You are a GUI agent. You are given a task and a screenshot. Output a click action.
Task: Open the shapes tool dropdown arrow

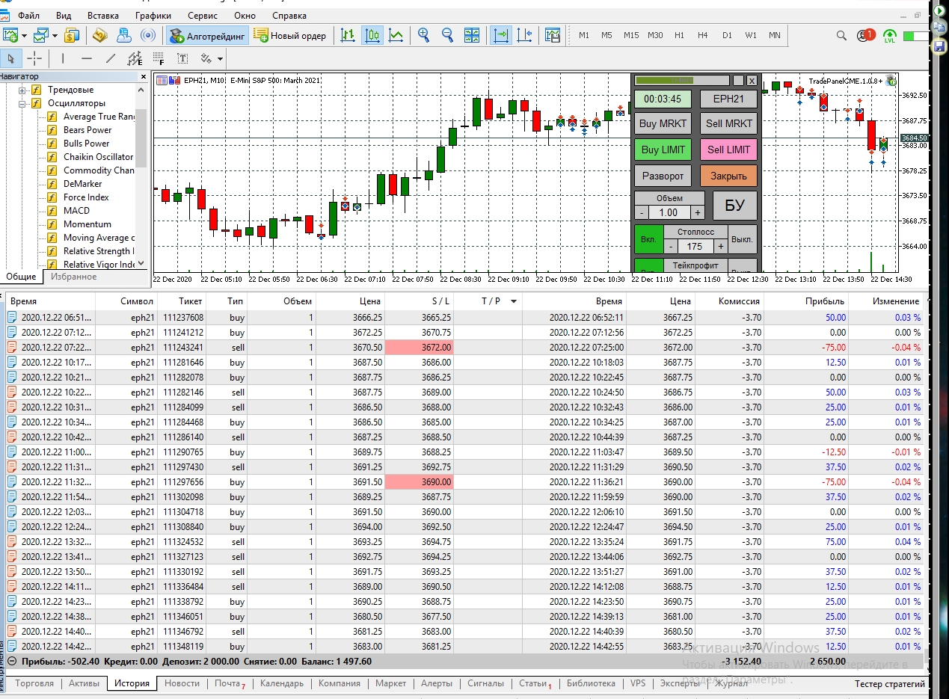click(221, 58)
